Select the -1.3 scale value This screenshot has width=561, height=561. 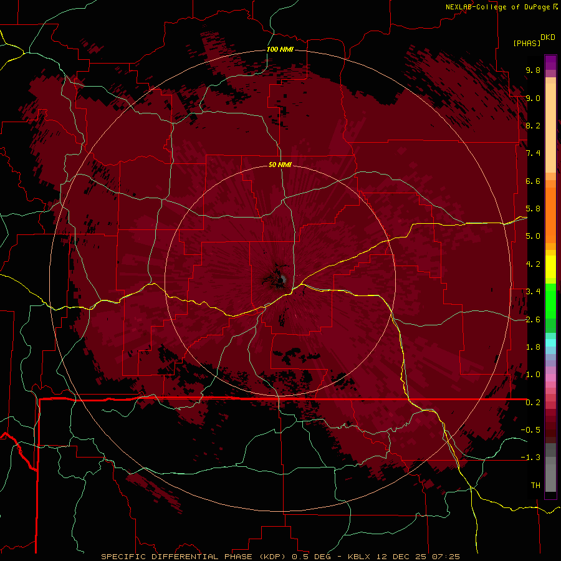(x=530, y=458)
